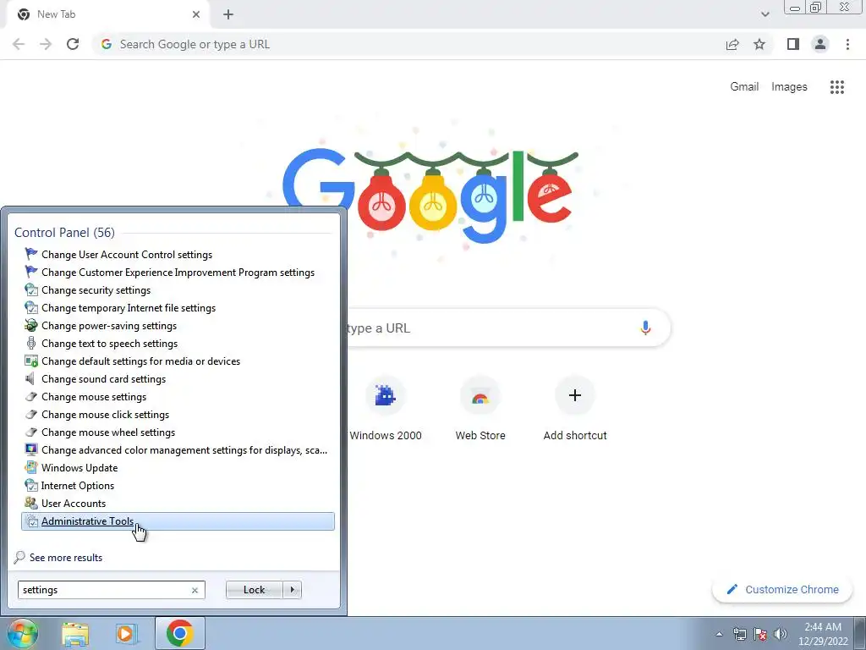866x650 pixels.
Task: Open Windows Explorer from the taskbar
Action: (x=75, y=633)
